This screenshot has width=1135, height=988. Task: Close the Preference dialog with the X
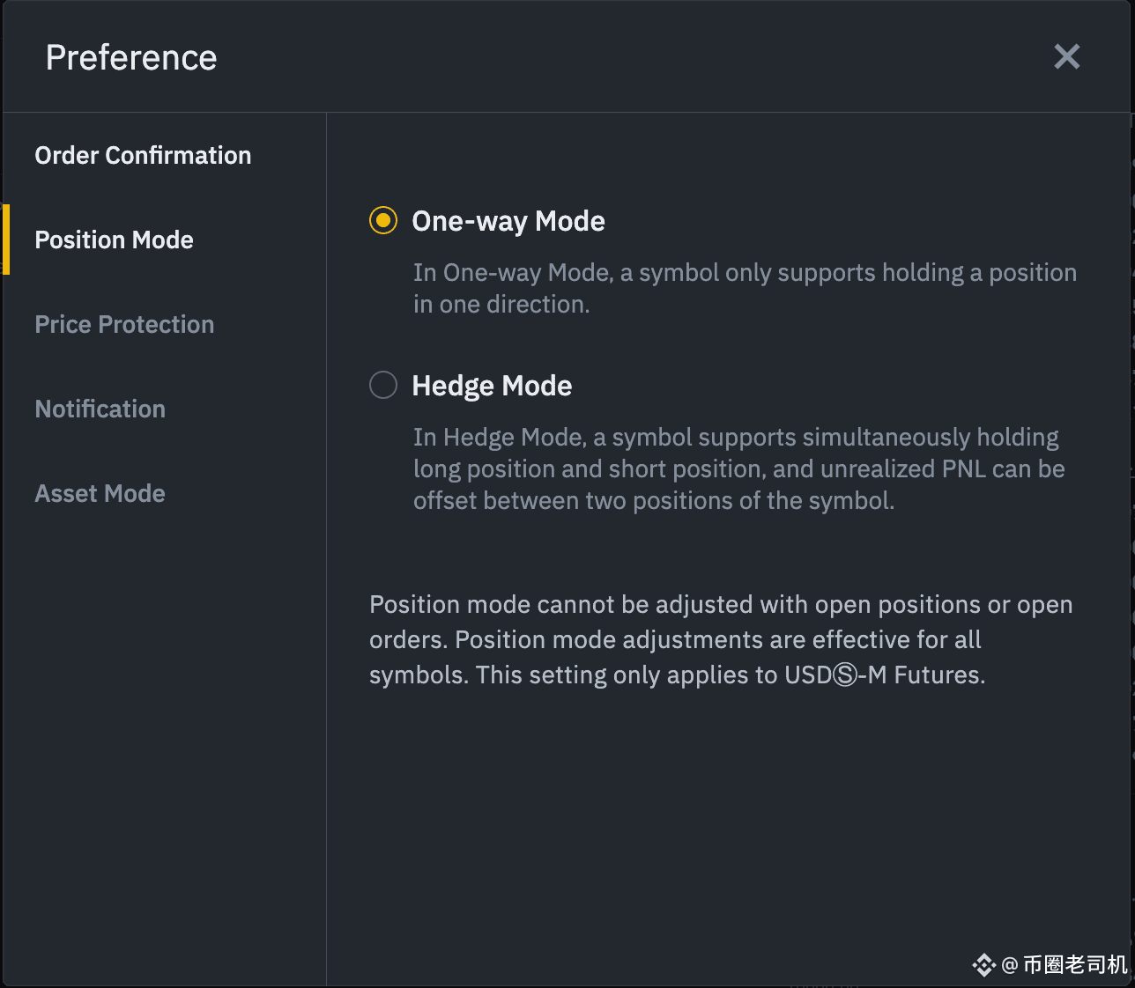(1066, 56)
